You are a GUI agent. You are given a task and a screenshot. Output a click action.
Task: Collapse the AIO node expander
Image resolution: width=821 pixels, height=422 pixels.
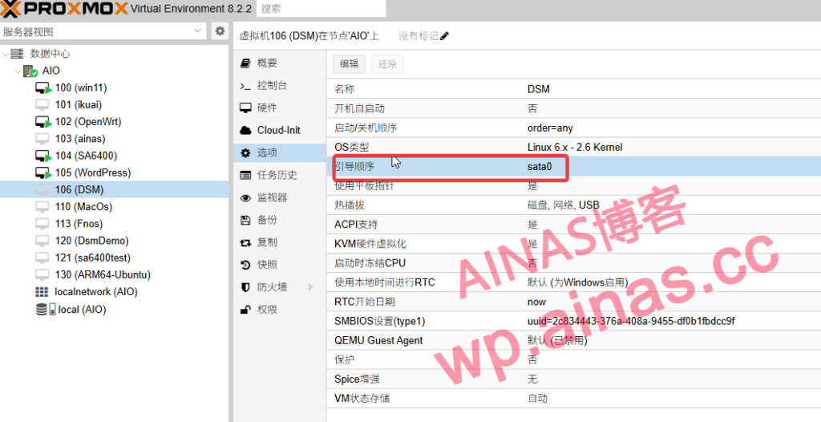[18, 71]
